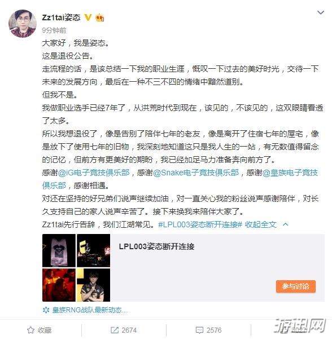
Task: View the bottom-left red crowd thumbnail
Action: (59, 285)
